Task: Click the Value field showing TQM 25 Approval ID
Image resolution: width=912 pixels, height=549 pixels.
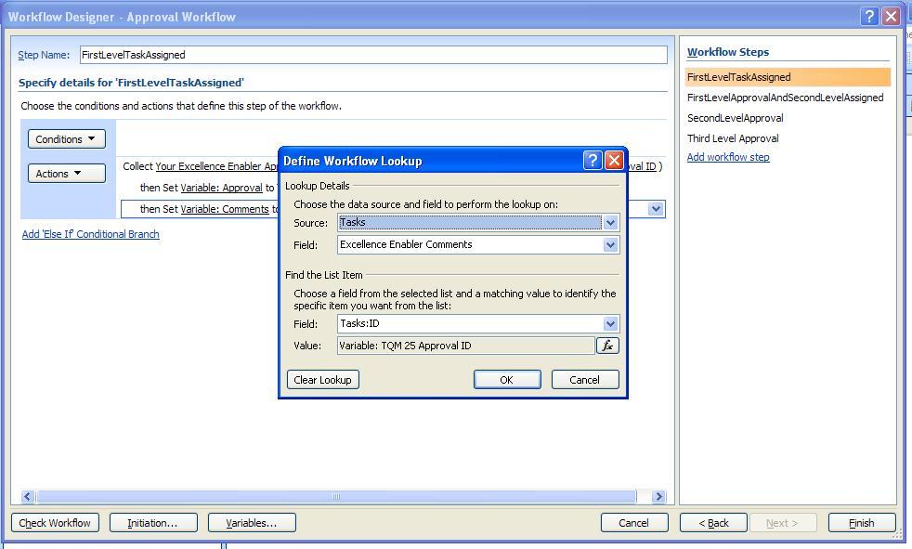Action: coord(466,346)
